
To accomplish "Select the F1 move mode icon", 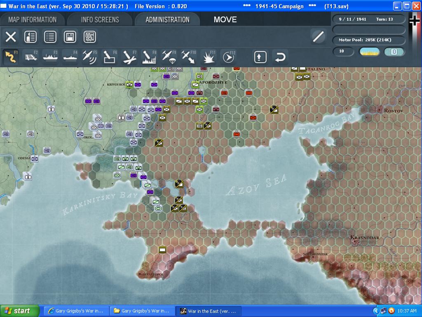I will [11, 57].
